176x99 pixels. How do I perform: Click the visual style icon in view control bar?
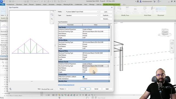point(56,95)
